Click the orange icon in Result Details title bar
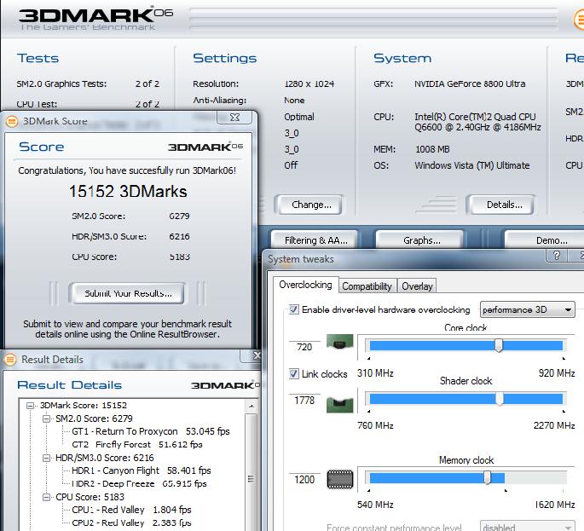This screenshot has width=584, height=531. (10, 360)
